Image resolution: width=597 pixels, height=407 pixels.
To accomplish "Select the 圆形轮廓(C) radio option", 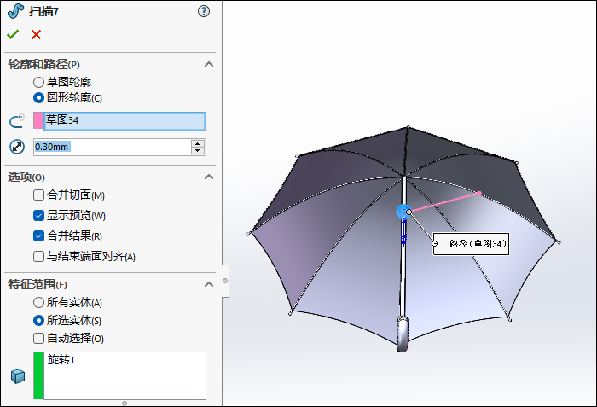I will (38, 98).
